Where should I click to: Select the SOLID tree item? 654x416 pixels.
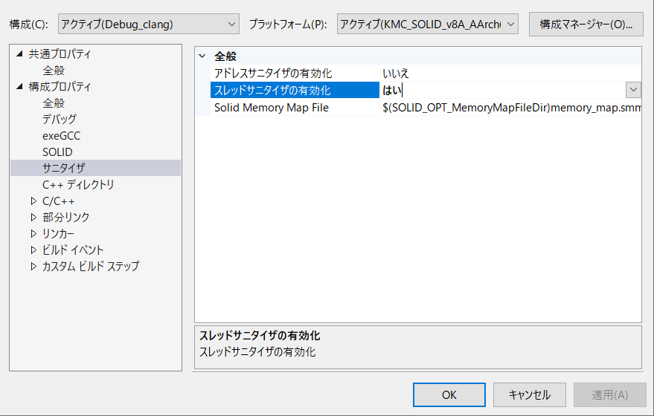pos(57,152)
